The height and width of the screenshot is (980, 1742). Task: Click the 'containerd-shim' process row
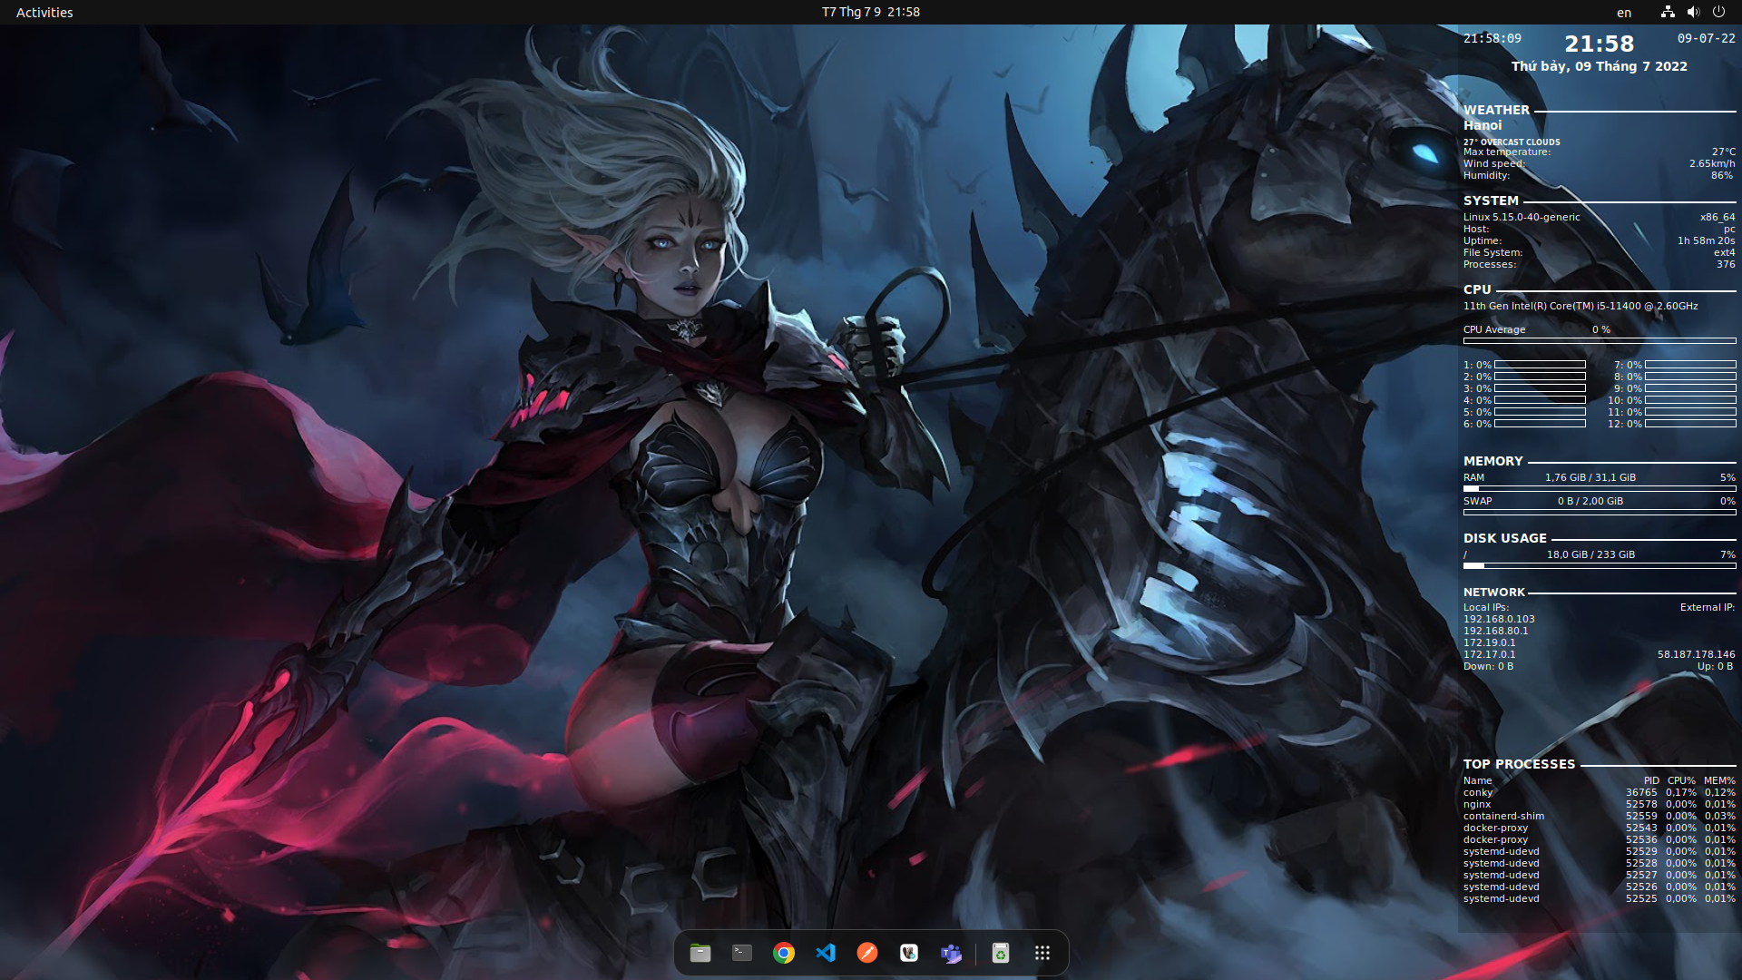[1600, 816]
